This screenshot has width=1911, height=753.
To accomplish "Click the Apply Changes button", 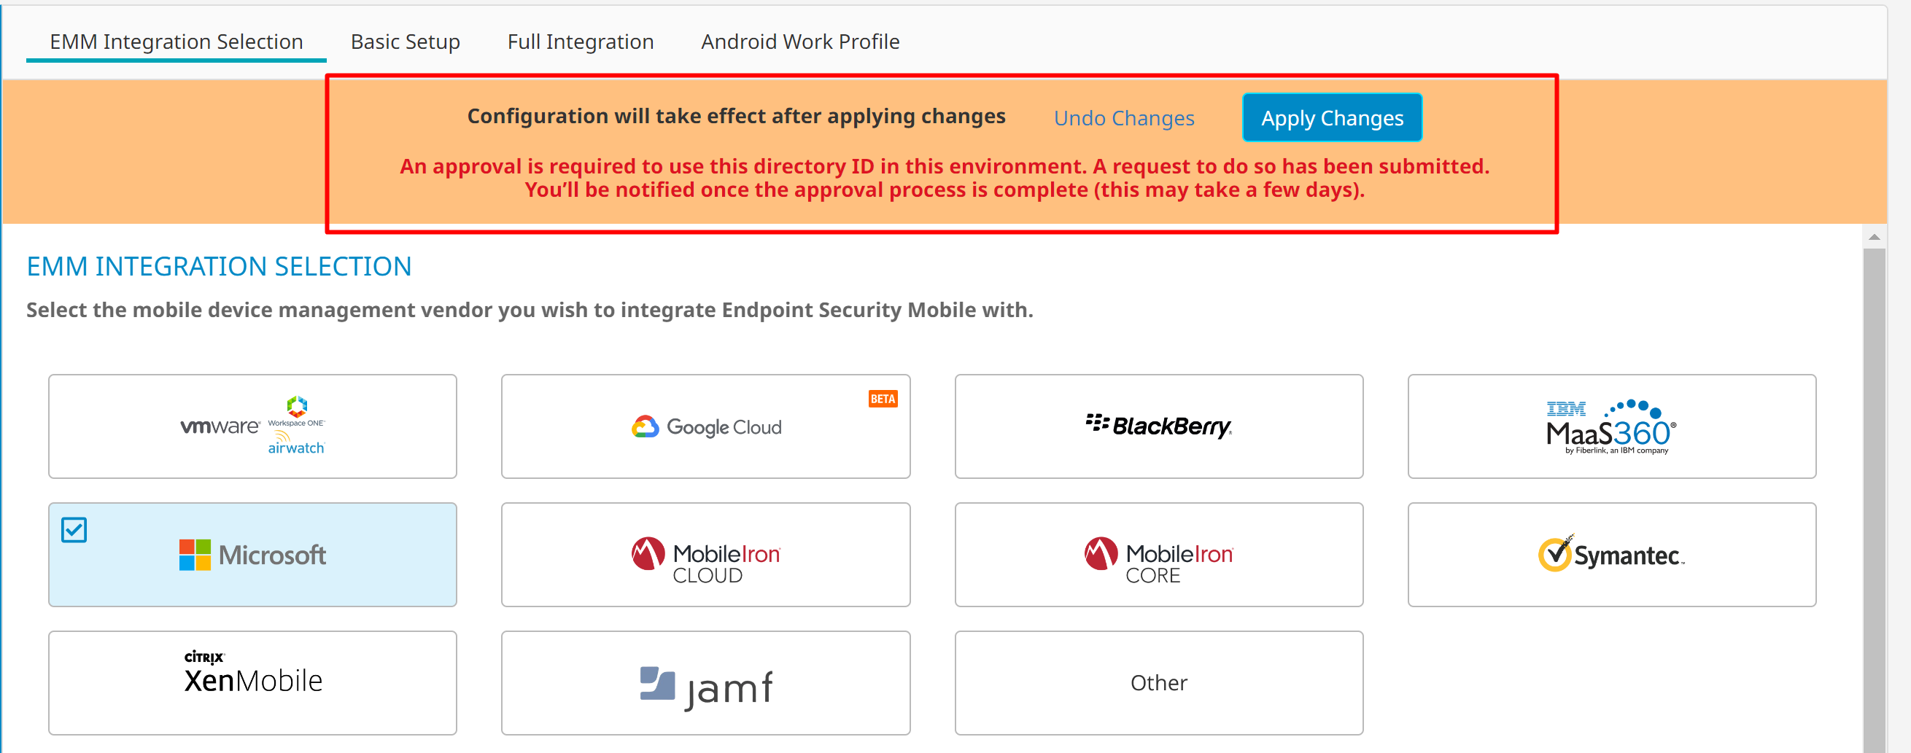I will [1332, 118].
